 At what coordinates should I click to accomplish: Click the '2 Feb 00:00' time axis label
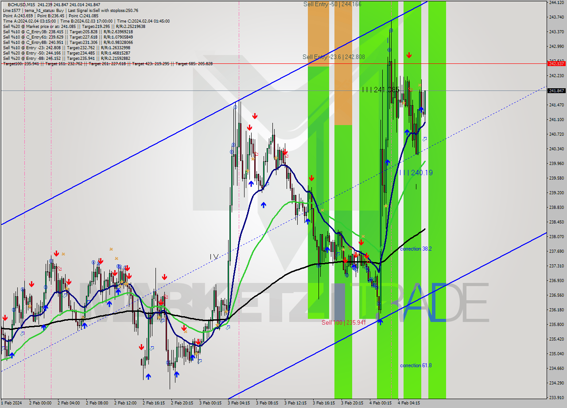pyautogui.click(x=40, y=404)
